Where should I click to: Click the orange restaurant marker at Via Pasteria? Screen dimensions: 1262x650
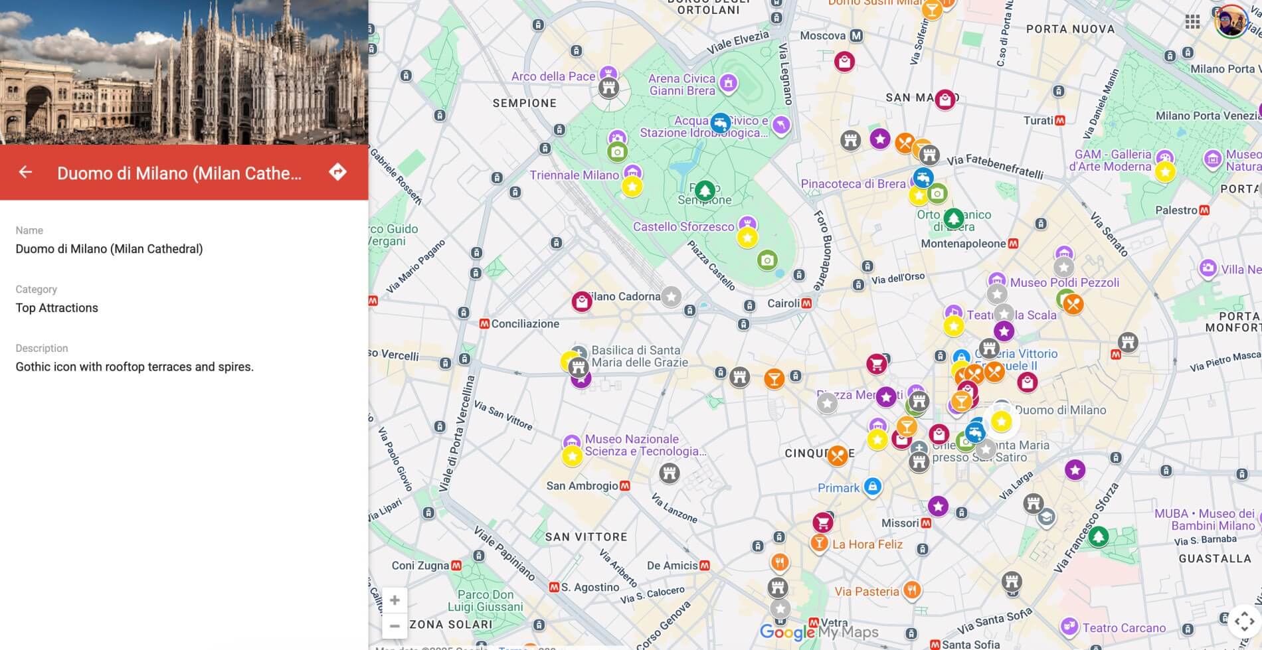912,590
